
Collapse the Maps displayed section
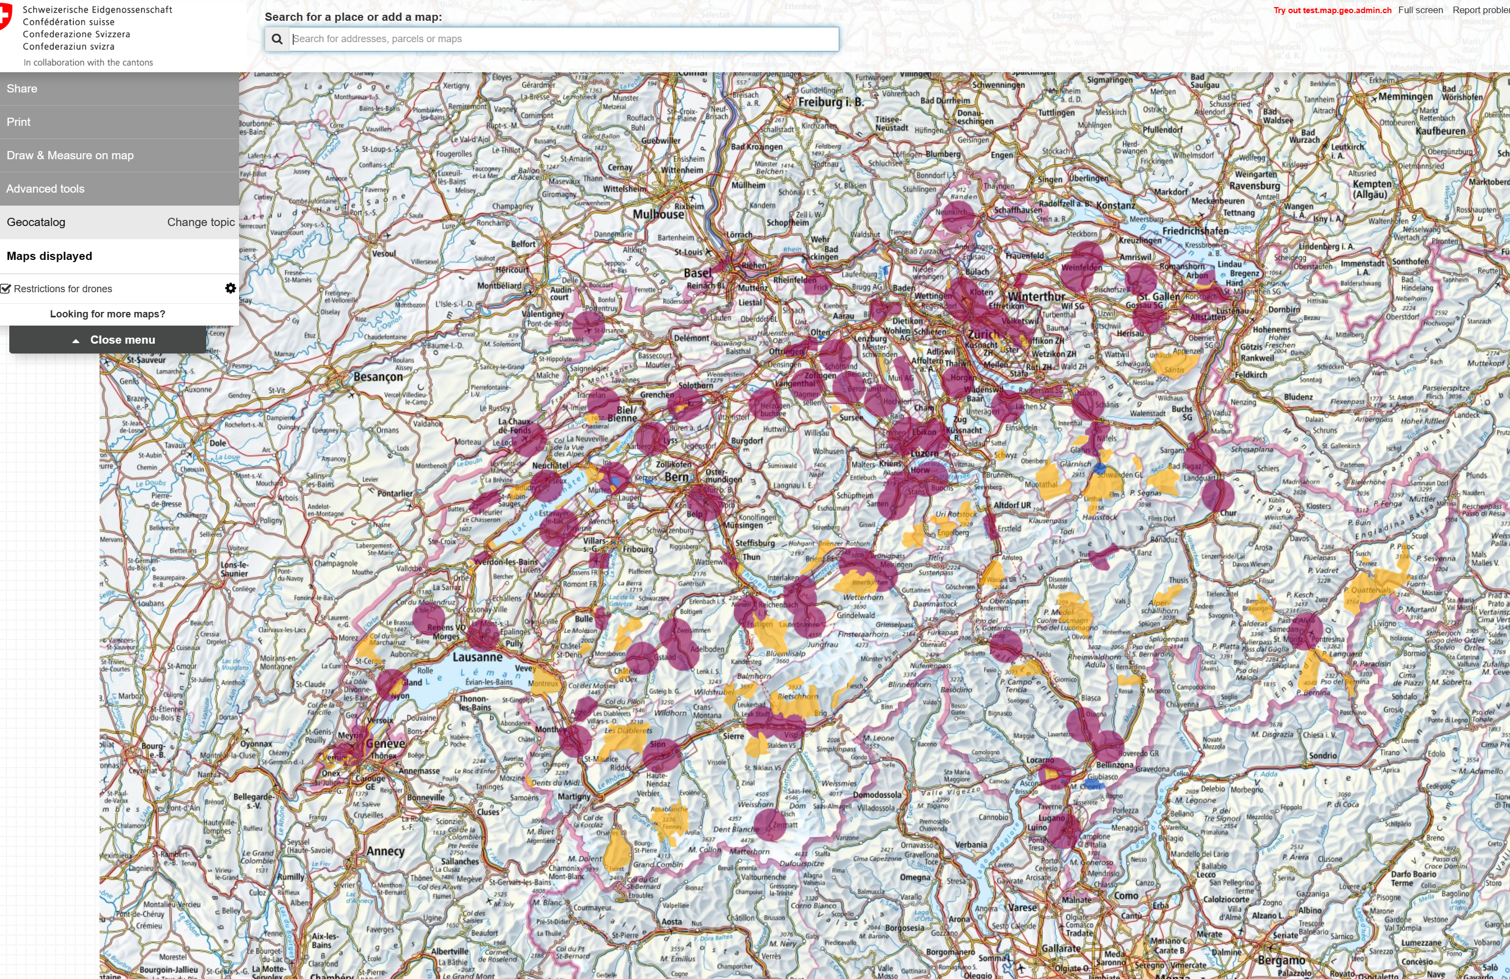[49, 256]
